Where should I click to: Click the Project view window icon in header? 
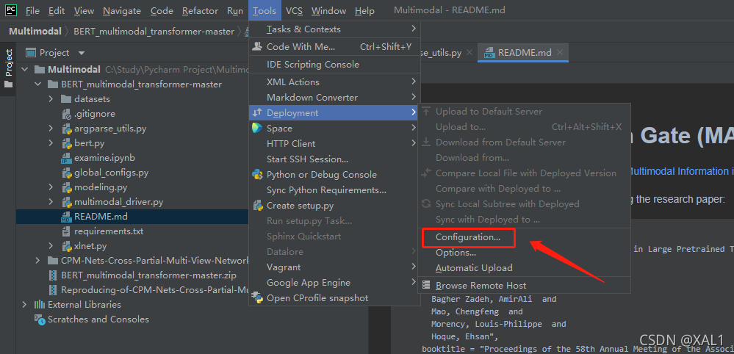(x=31, y=53)
